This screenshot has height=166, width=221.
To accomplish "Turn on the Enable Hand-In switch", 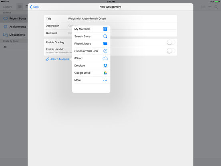I will 171,51.
